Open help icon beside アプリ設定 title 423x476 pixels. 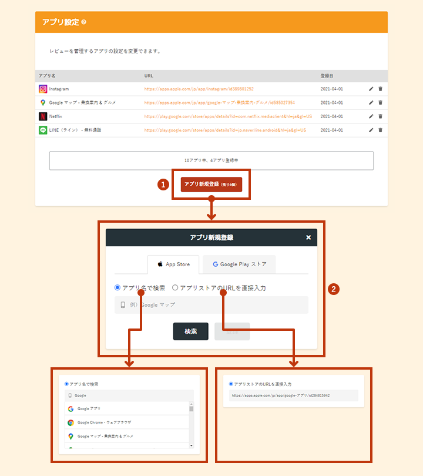coord(84,22)
